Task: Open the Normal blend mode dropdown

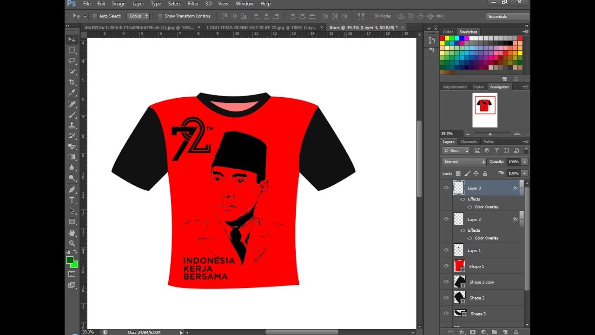Action: click(x=464, y=162)
